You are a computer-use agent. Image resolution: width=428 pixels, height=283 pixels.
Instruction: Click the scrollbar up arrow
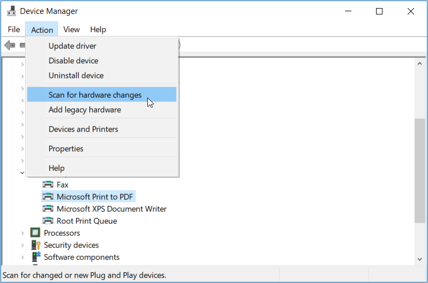point(419,64)
